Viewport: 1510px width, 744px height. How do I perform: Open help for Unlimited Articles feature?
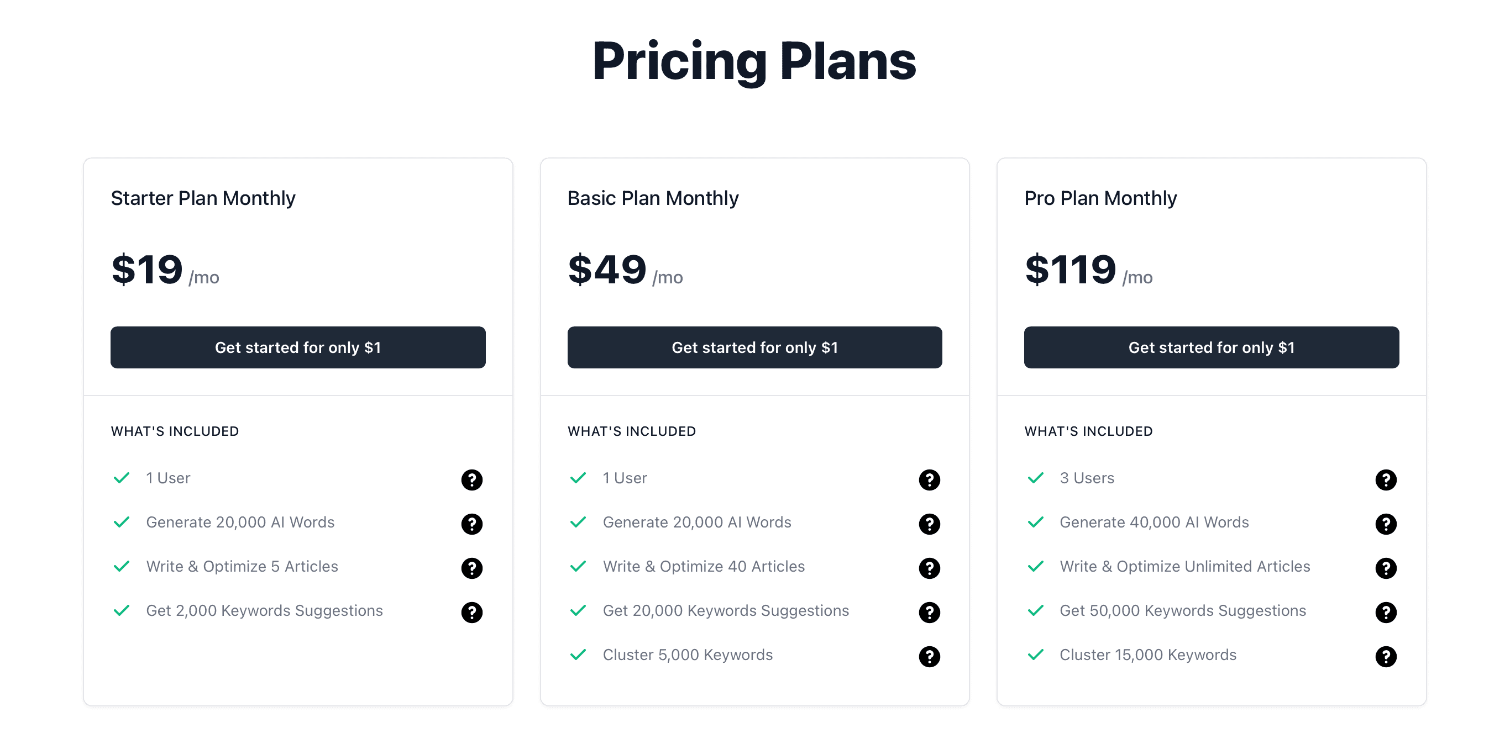1385,568
